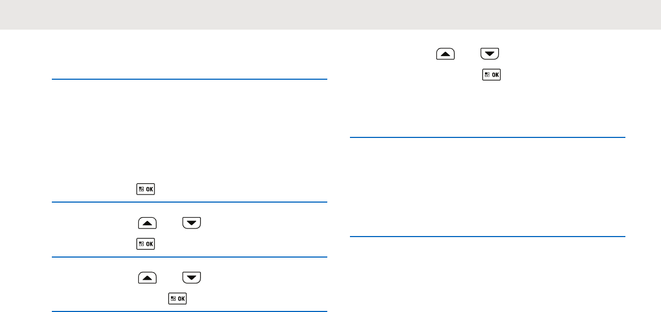The height and width of the screenshot is (312, 661).
Task: Click the lower up arrow in left column
Action: pyautogui.click(x=147, y=278)
